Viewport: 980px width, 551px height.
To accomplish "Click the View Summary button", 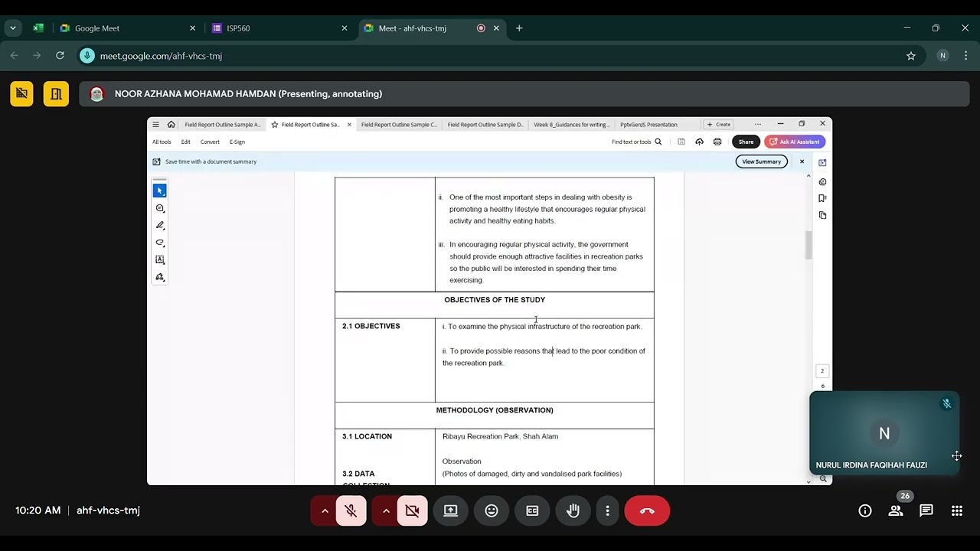I will coord(762,161).
